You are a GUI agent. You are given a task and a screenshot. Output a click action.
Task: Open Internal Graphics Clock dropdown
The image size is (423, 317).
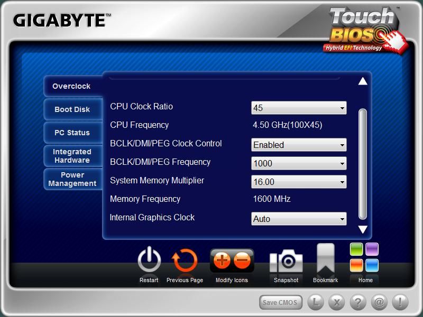(x=299, y=219)
